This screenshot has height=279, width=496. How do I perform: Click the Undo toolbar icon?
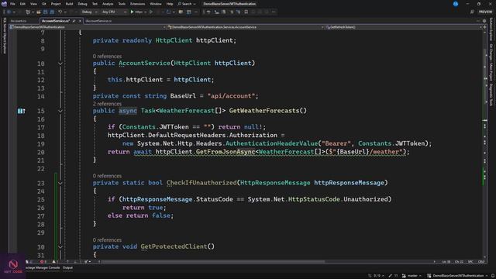(x=60, y=12)
